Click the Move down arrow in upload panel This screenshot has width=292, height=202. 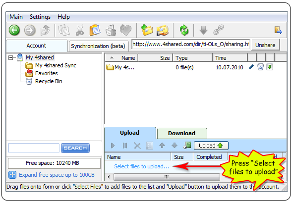click(175, 146)
